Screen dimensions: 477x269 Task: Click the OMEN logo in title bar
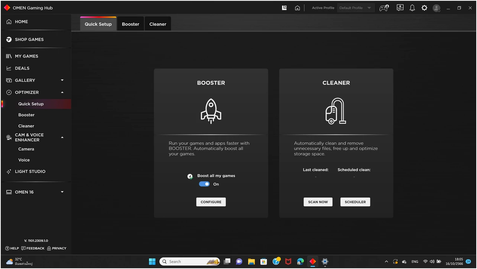[x=7, y=8]
